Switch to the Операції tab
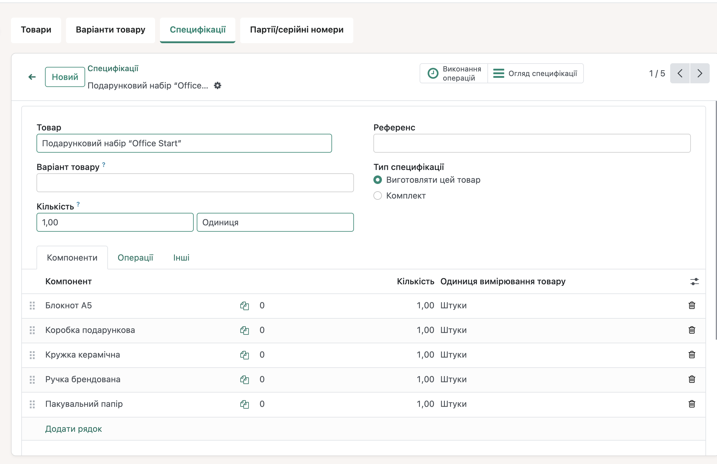Screen dimensions: 717x464 pos(135,258)
